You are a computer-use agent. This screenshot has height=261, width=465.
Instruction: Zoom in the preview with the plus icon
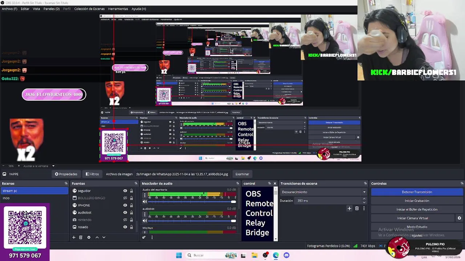pyautogui.click(x=19, y=166)
